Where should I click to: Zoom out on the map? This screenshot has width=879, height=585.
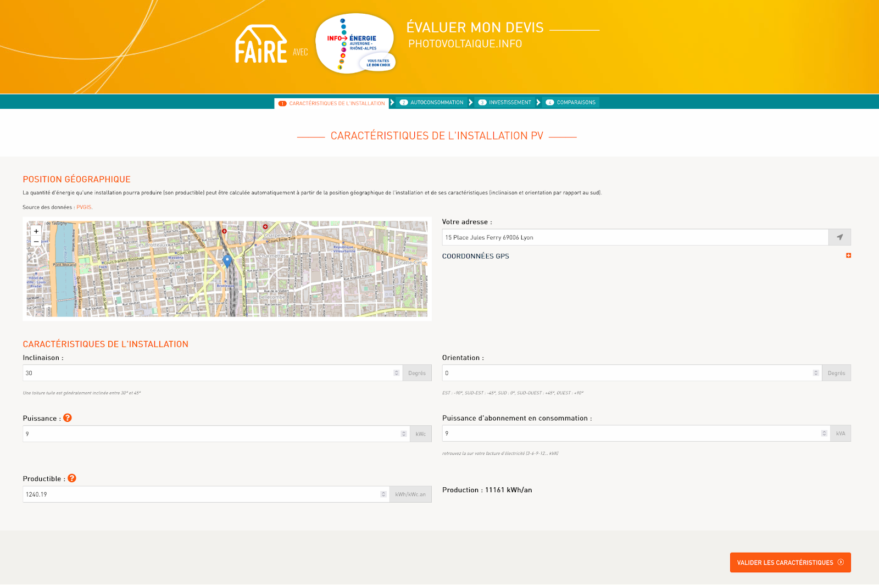[36, 242]
